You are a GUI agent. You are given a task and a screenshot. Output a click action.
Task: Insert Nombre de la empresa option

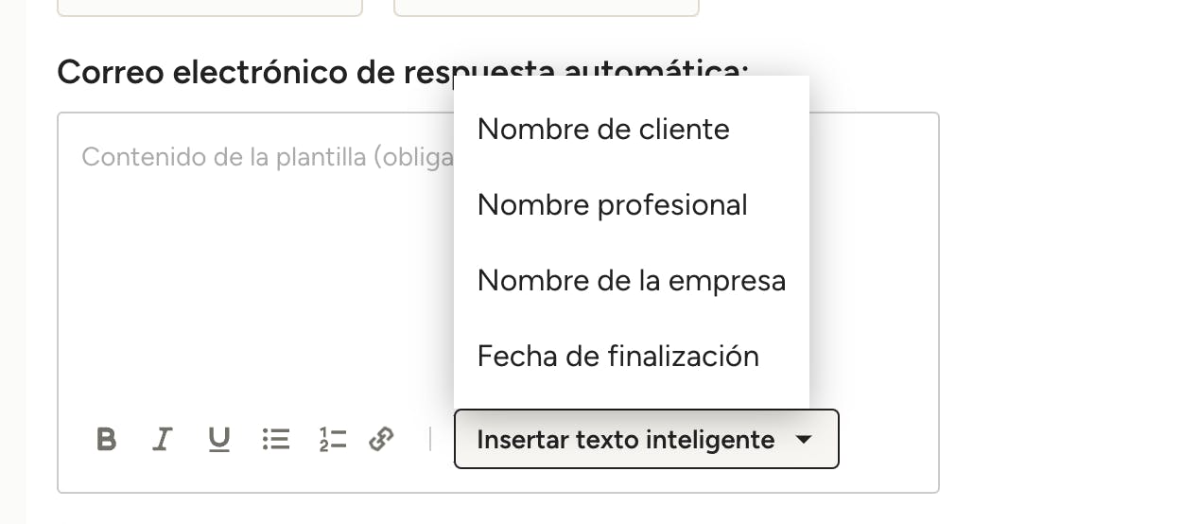pos(632,281)
